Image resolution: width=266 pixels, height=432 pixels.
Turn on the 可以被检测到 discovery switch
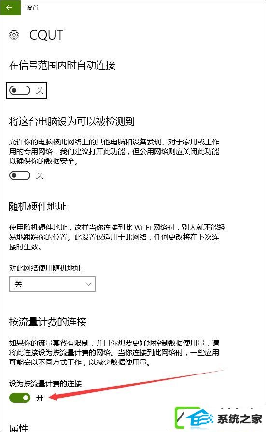pos(19,175)
